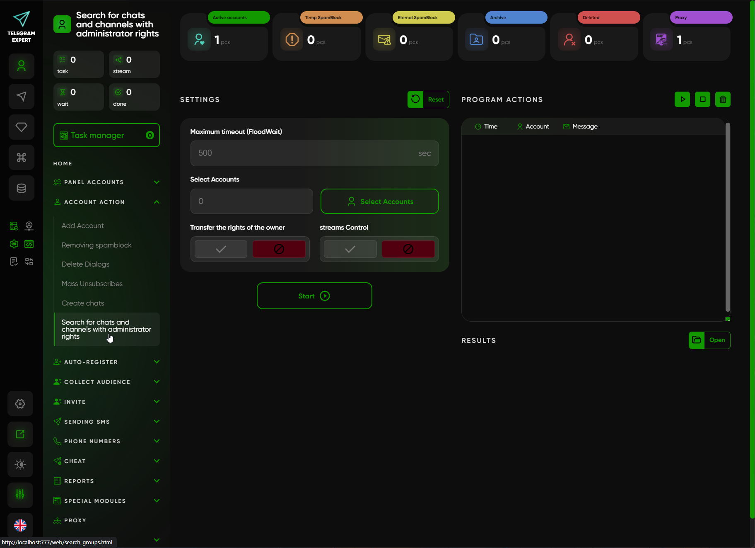Viewport: 755px width, 548px height.
Task: Open Removing spamblock menu item
Action: (96, 245)
